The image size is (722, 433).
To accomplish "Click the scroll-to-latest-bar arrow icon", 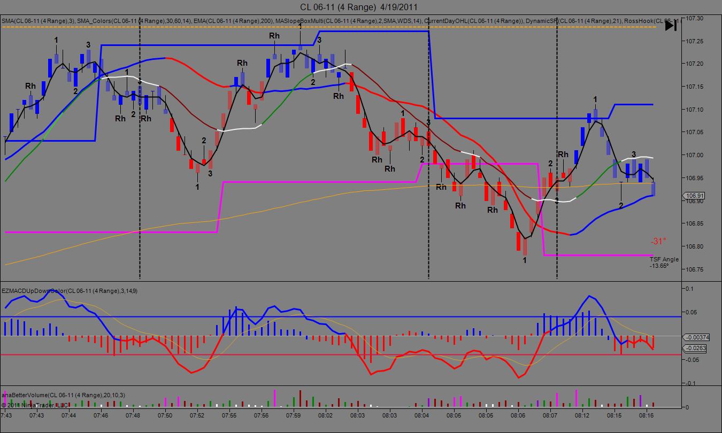I will click(671, 25).
